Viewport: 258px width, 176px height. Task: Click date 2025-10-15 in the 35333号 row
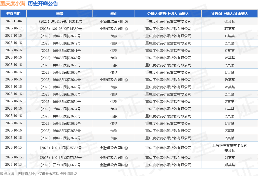(x=13, y=147)
